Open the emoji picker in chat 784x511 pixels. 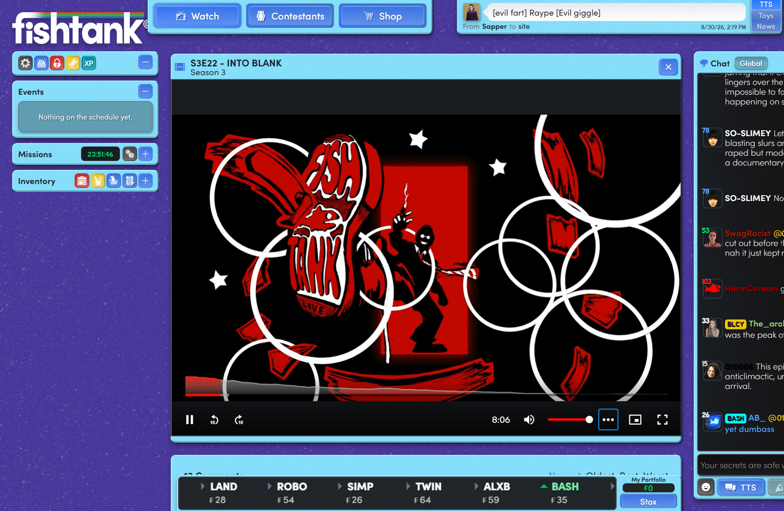point(706,487)
